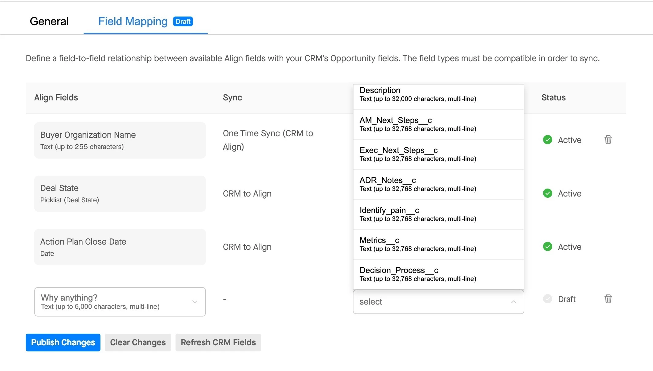Expand the Why anything? field dropdown
The image size is (653, 371).
click(194, 302)
